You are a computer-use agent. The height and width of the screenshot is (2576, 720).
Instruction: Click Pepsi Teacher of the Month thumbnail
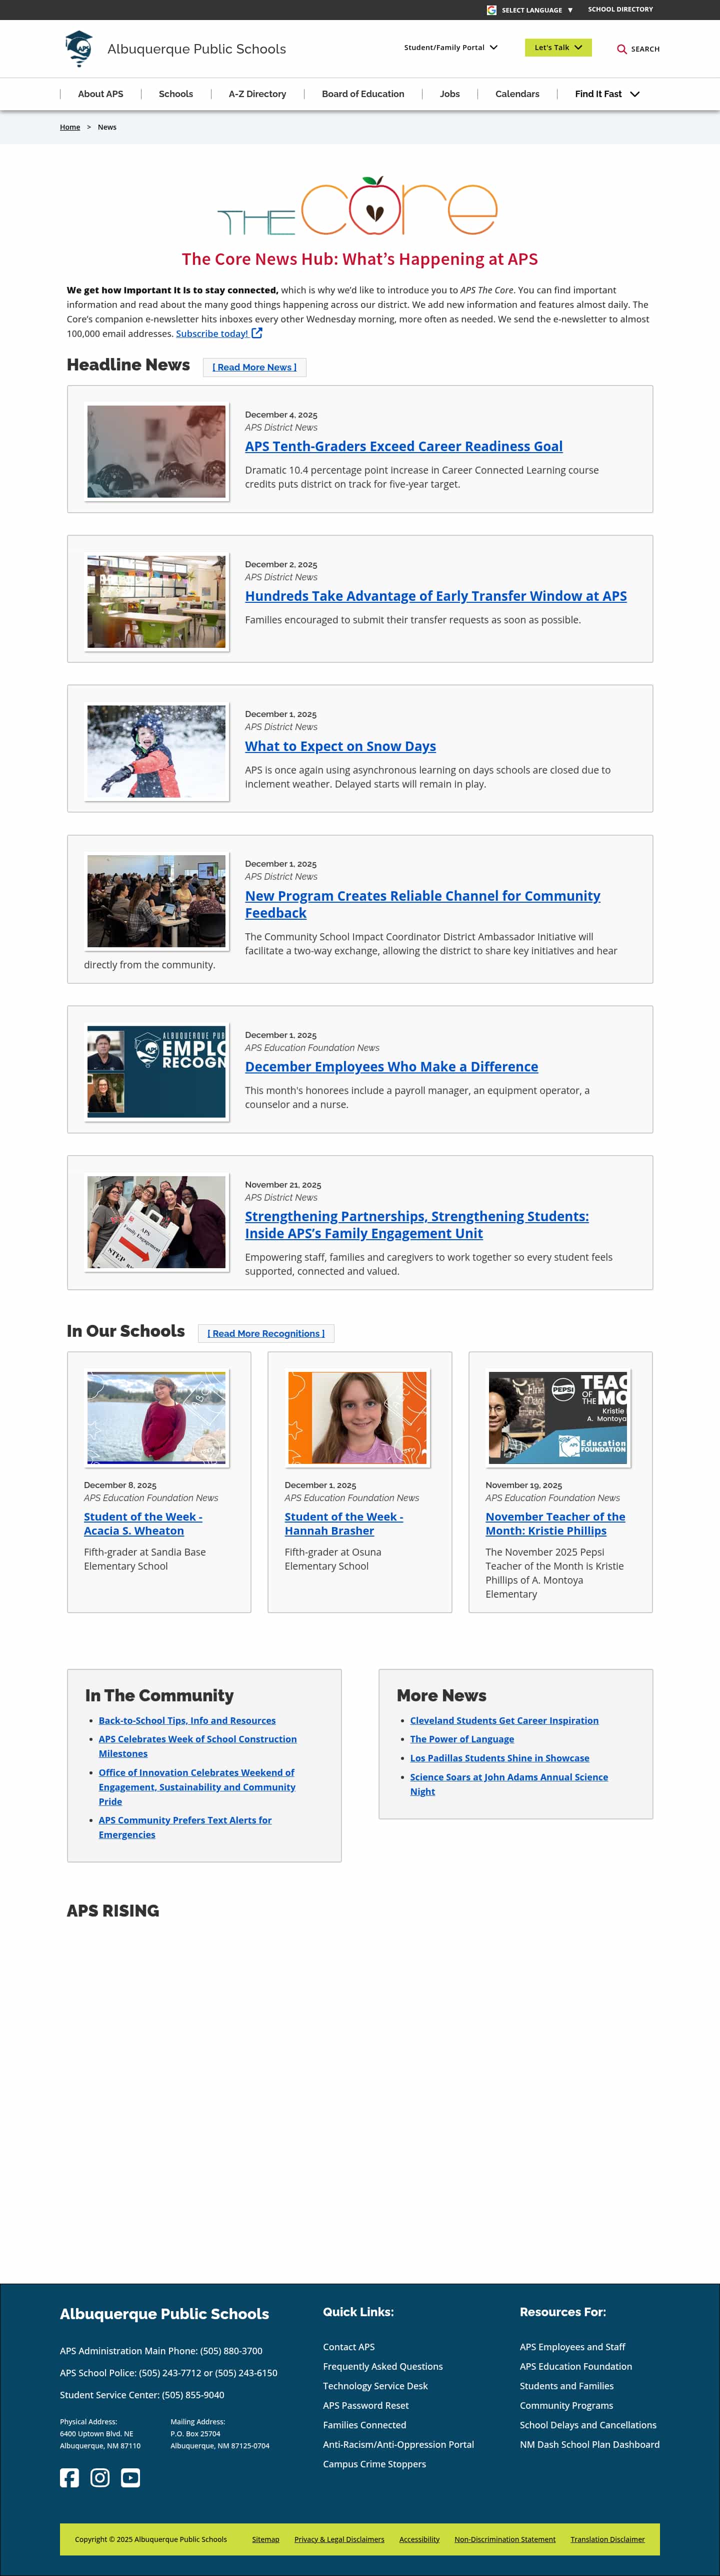tap(558, 1418)
